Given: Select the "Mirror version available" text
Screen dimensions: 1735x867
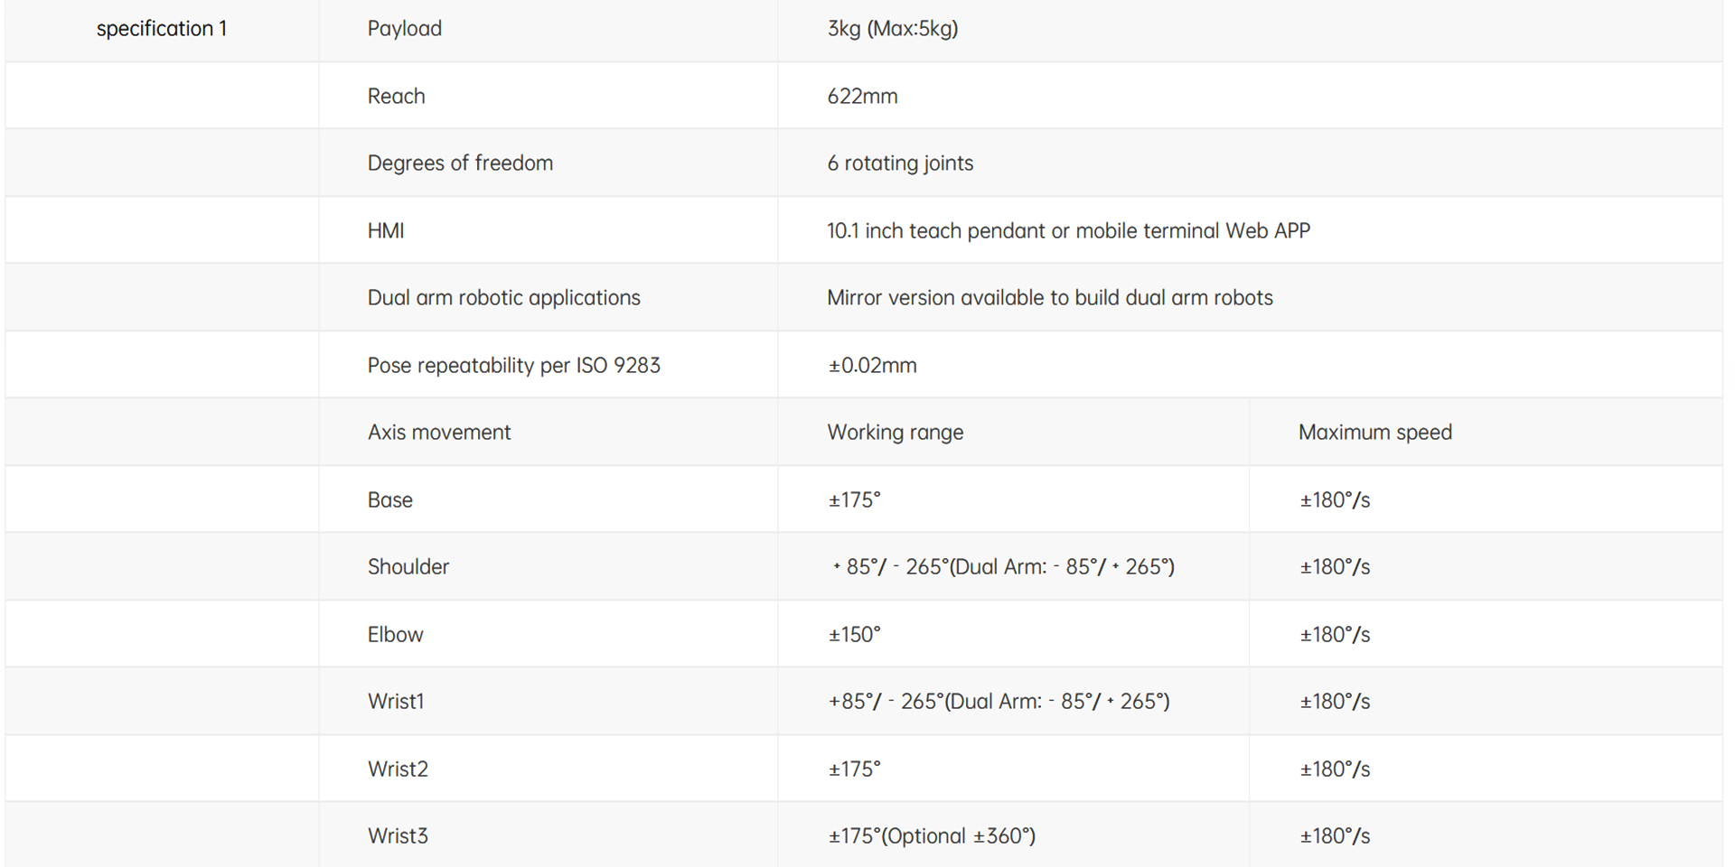Looking at the screenshot, I should click(x=1049, y=298).
